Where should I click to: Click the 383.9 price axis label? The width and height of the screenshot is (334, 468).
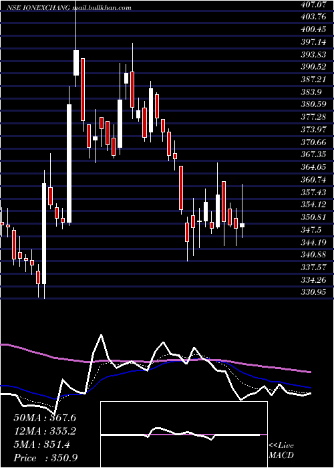tap(312, 92)
